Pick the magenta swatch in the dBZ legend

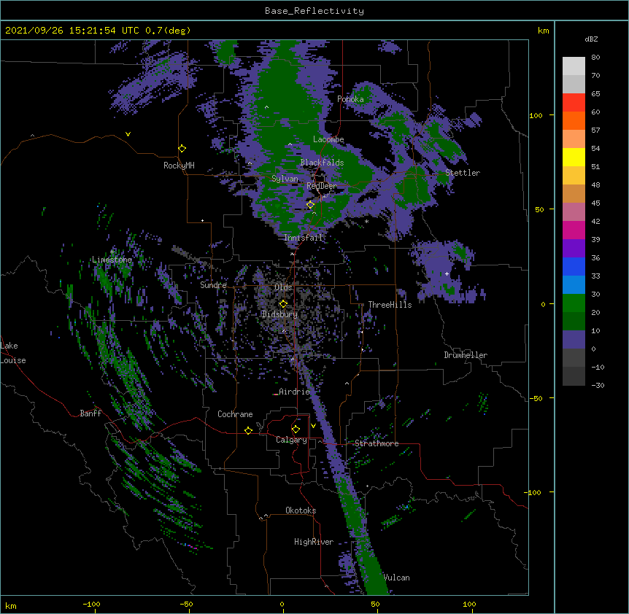tap(574, 230)
